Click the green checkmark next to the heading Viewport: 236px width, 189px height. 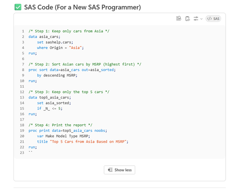click(18, 7)
